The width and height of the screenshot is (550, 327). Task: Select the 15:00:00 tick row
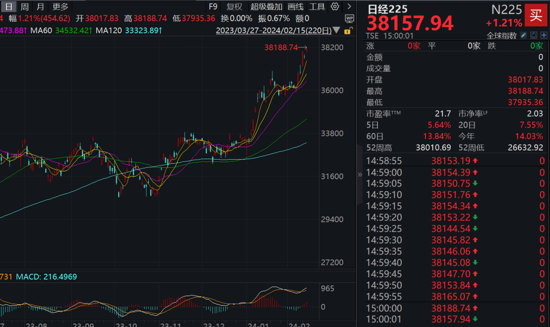(x=455, y=308)
